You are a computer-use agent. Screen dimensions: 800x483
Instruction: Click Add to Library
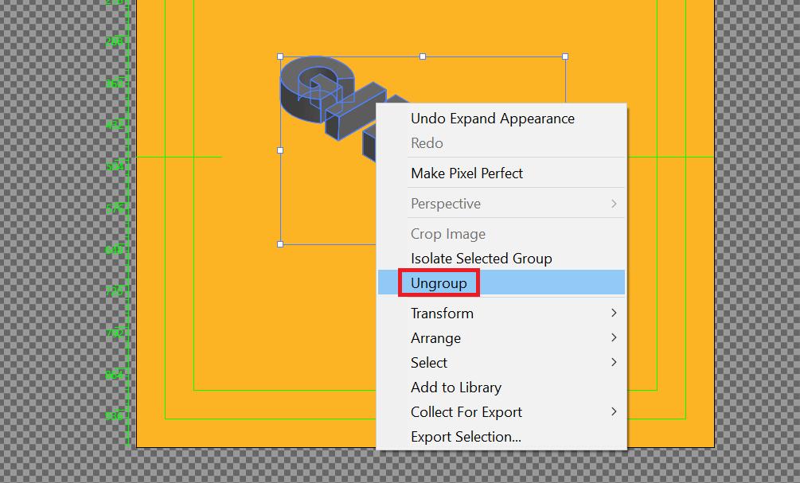click(x=456, y=388)
